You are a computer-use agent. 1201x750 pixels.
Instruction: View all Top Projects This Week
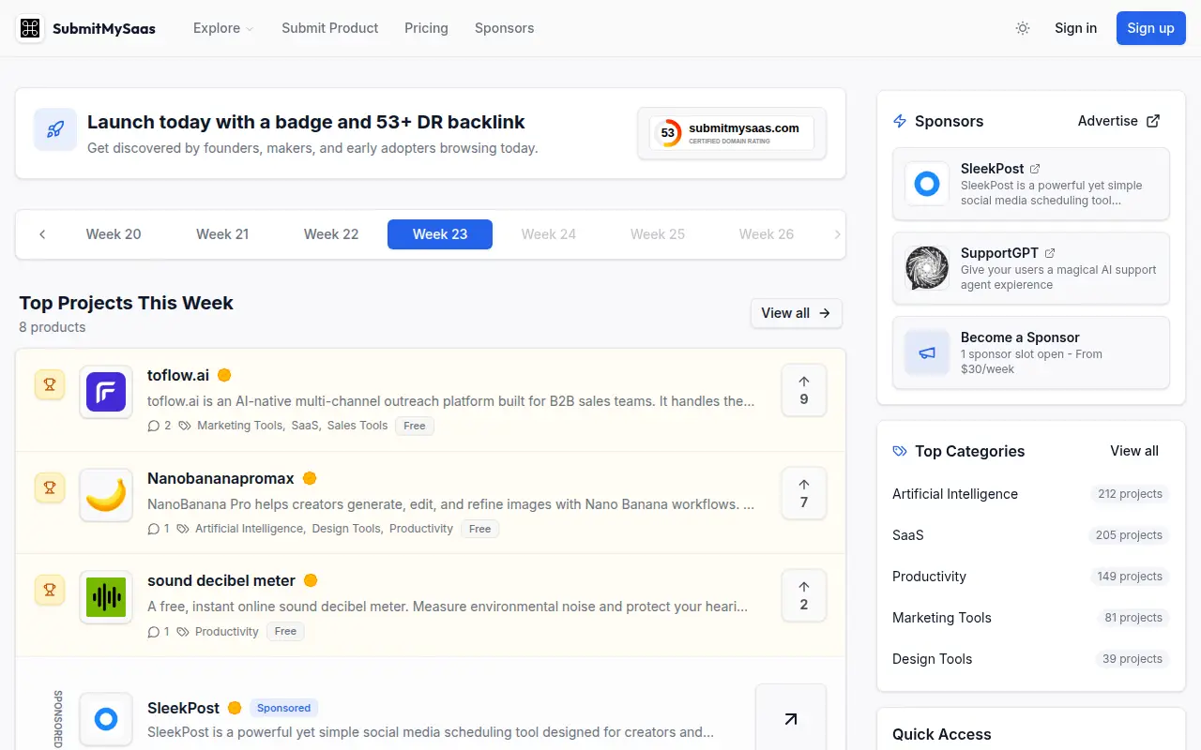796,313
